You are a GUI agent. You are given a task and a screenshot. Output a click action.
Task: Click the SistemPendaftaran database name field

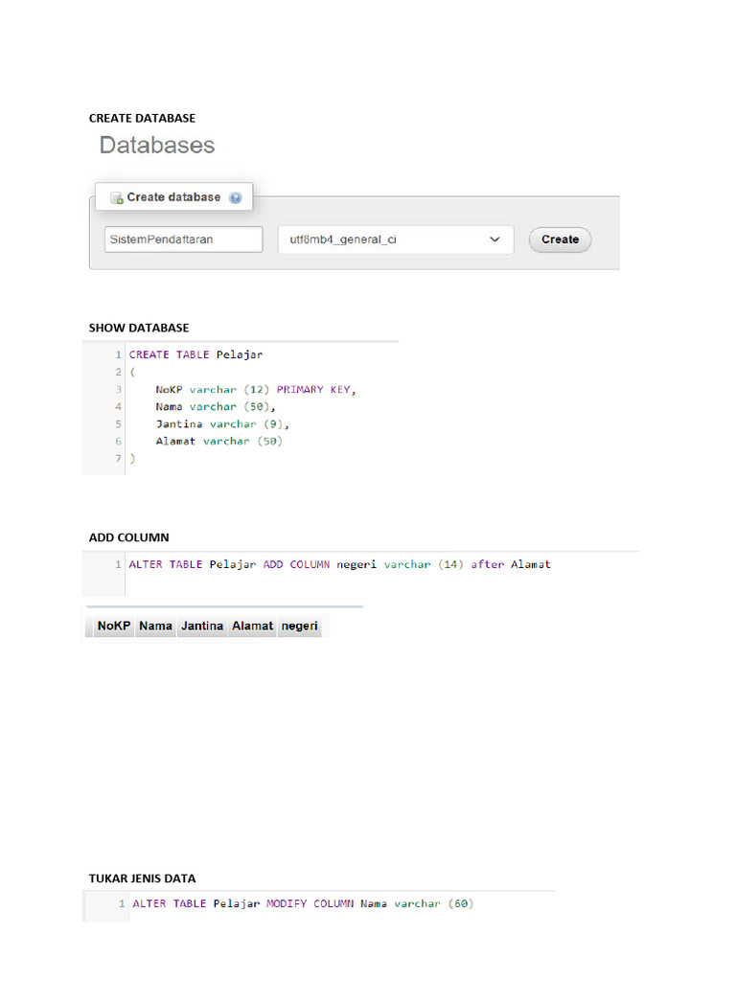pos(183,240)
